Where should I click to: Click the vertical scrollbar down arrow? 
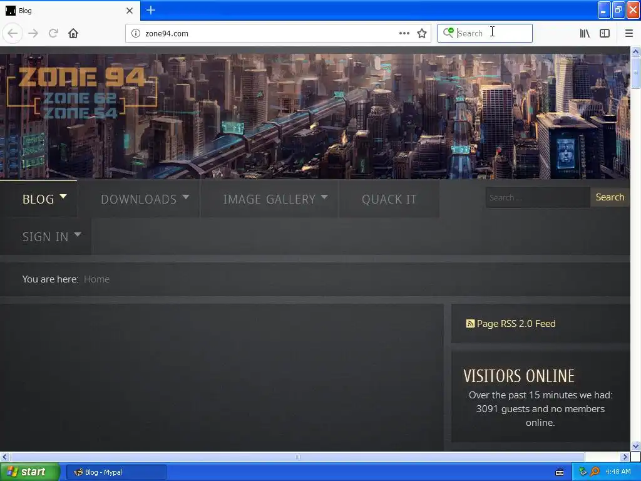[x=635, y=446]
